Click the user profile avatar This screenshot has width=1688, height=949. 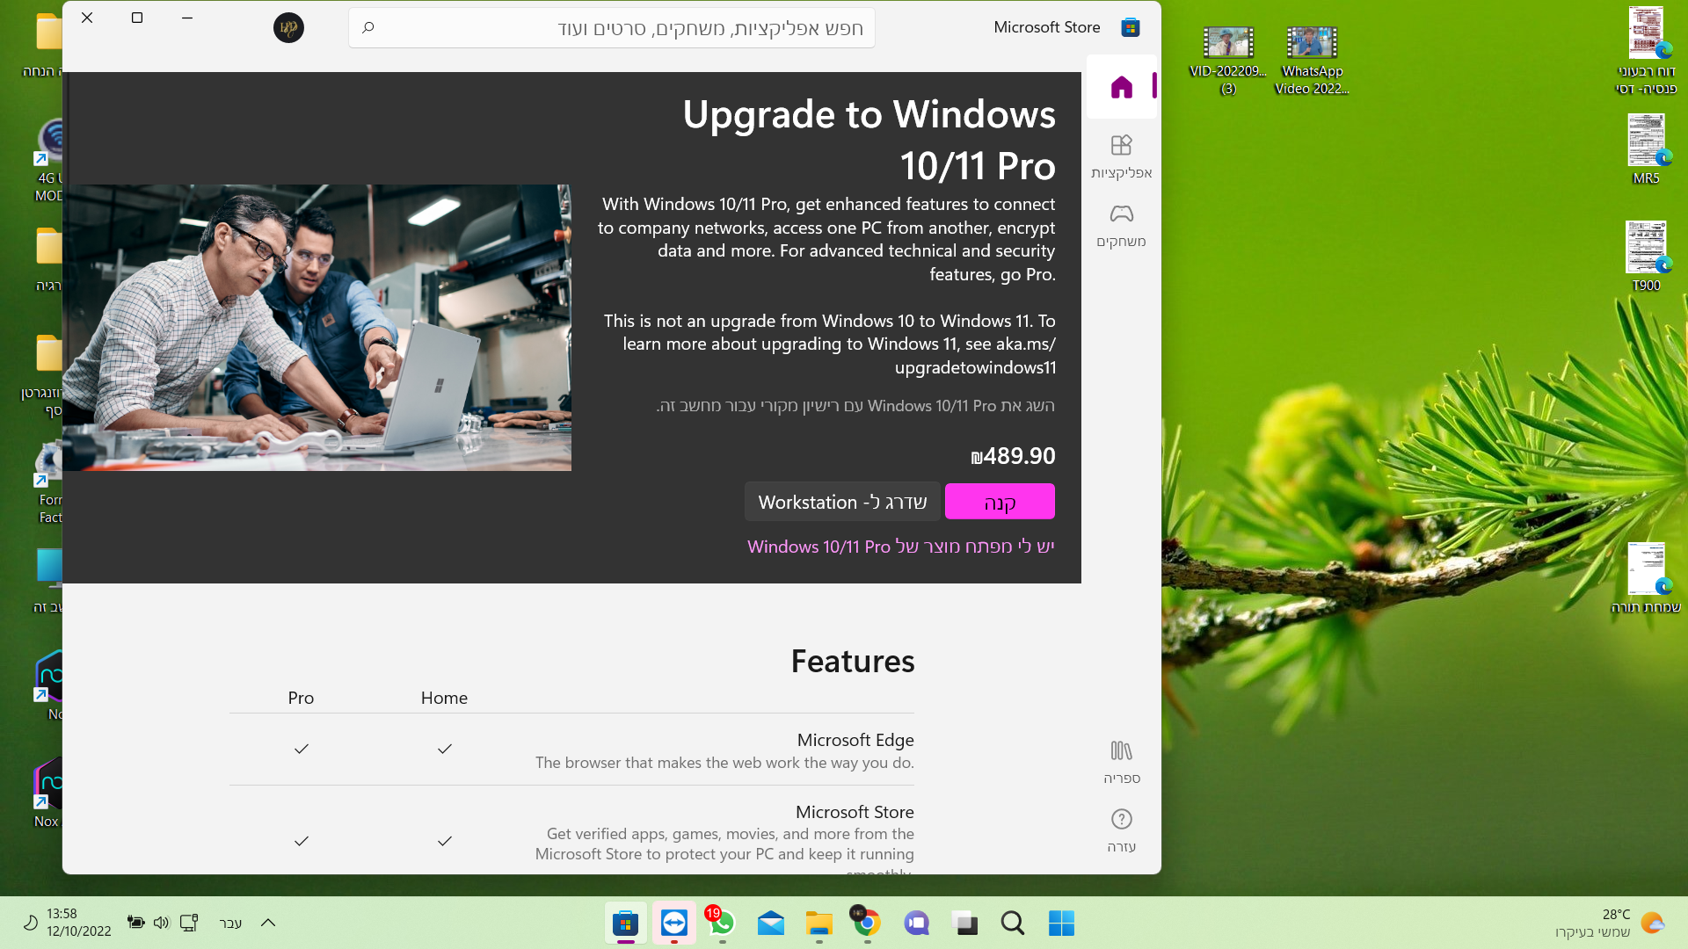288,28
